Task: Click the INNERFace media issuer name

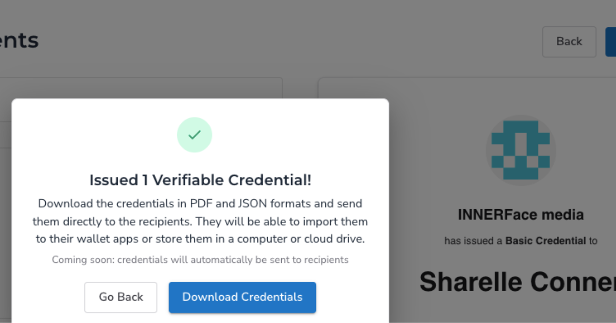Action: [521, 214]
